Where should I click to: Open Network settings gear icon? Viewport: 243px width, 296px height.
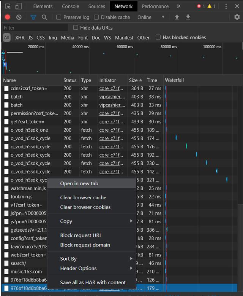pos(237,17)
